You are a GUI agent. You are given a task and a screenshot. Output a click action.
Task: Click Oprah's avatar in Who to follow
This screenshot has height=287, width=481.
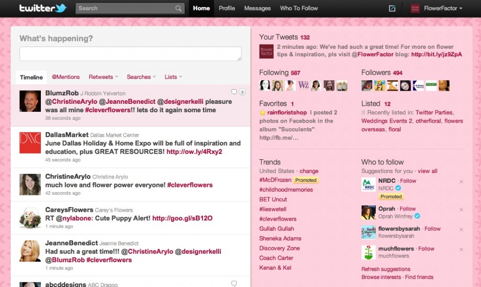click(x=368, y=212)
